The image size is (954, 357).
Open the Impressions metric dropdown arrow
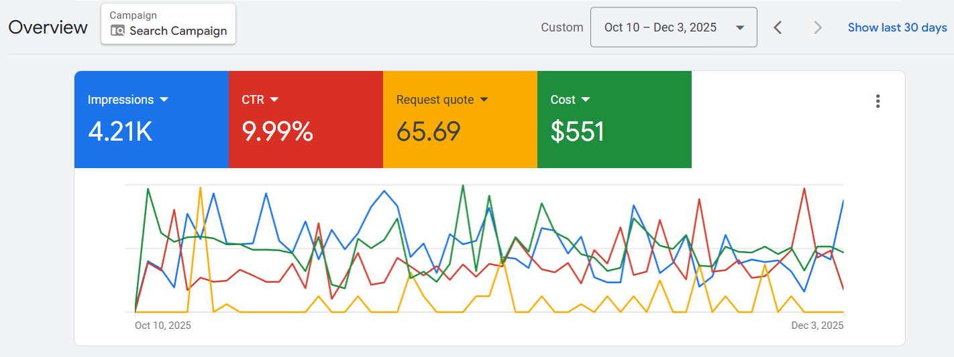[x=164, y=100]
